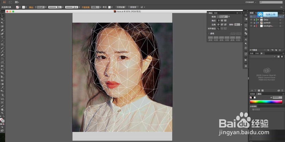Switch to the Layers tab
Image resolution: width=285 pixels, height=142 pixels.
coord(252,13)
